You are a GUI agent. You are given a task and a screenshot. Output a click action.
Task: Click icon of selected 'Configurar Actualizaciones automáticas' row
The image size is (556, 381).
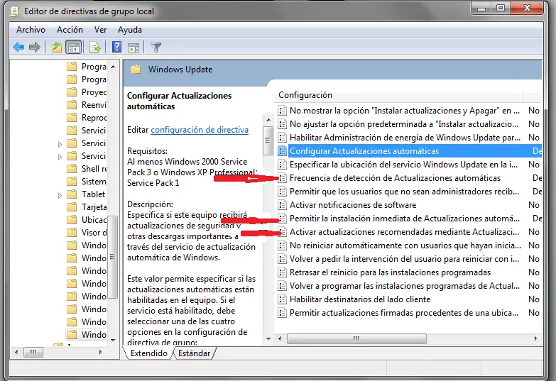coord(282,151)
